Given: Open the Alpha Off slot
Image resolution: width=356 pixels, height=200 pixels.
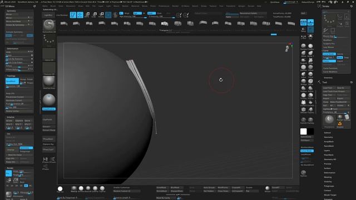Looking at the screenshot, I should [49, 54].
